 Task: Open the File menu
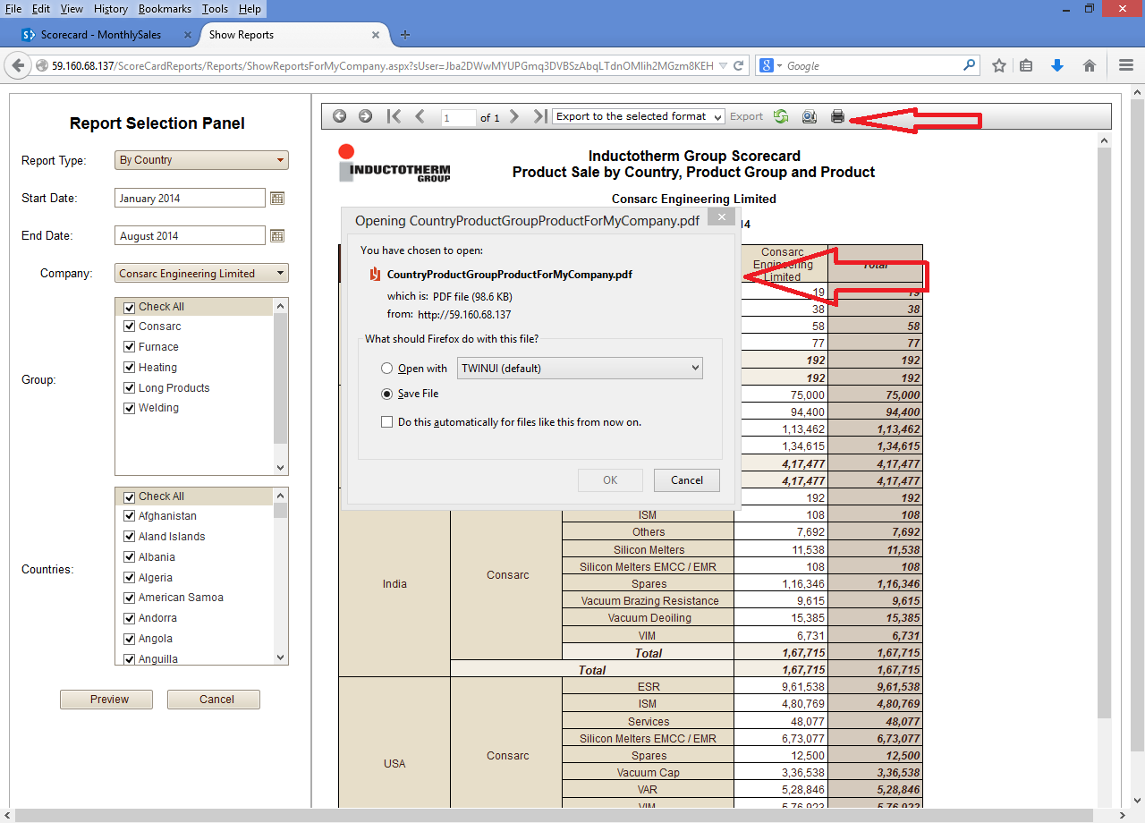pyautogui.click(x=13, y=8)
